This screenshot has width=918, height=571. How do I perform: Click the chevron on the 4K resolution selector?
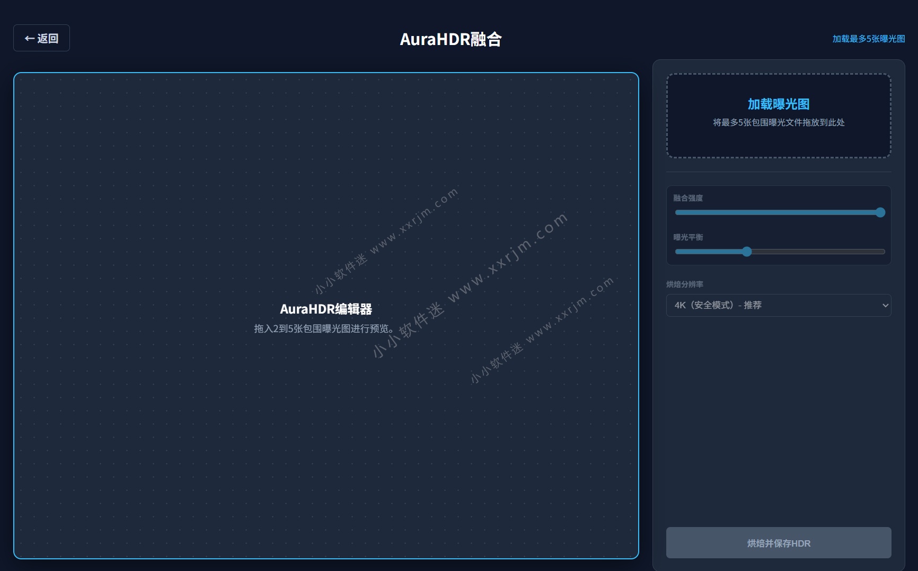click(885, 305)
